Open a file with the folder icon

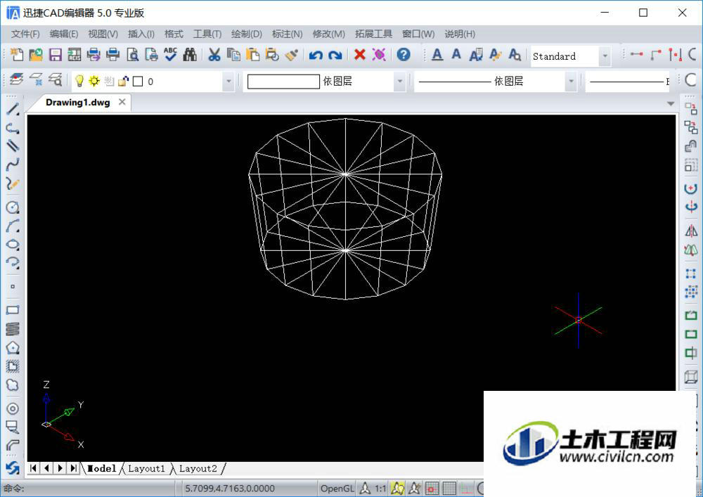tap(36, 55)
